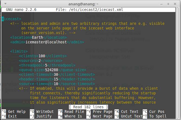Viewport: 181px width, 120px height.
Task: Click the comment line 'If enabled, this will provide'
Action: click(88, 89)
